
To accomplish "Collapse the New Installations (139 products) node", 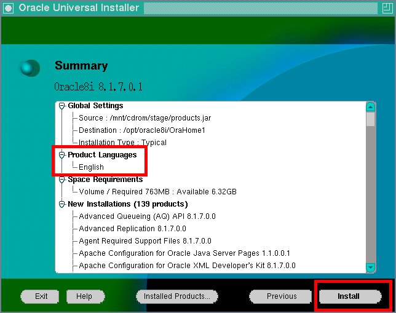I will [x=62, y=204].
